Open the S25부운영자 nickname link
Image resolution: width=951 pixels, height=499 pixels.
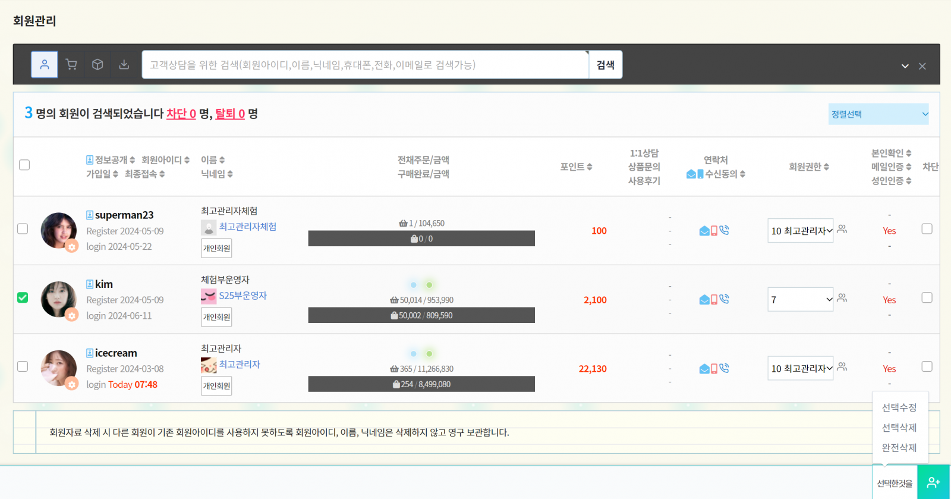point(243,296)
